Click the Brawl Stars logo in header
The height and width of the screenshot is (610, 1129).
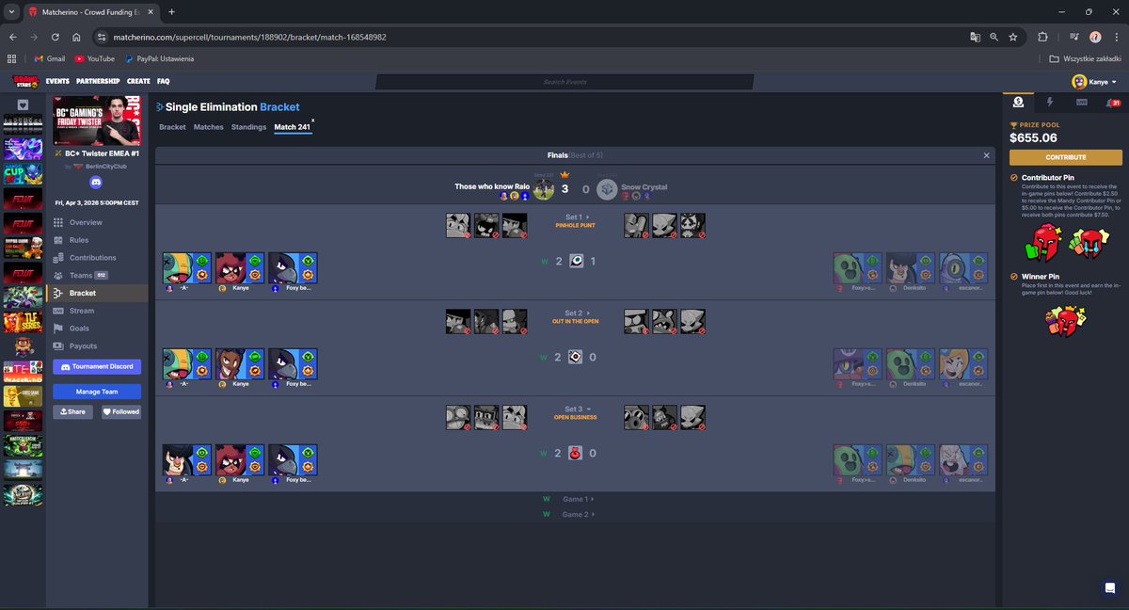[25, 82]
